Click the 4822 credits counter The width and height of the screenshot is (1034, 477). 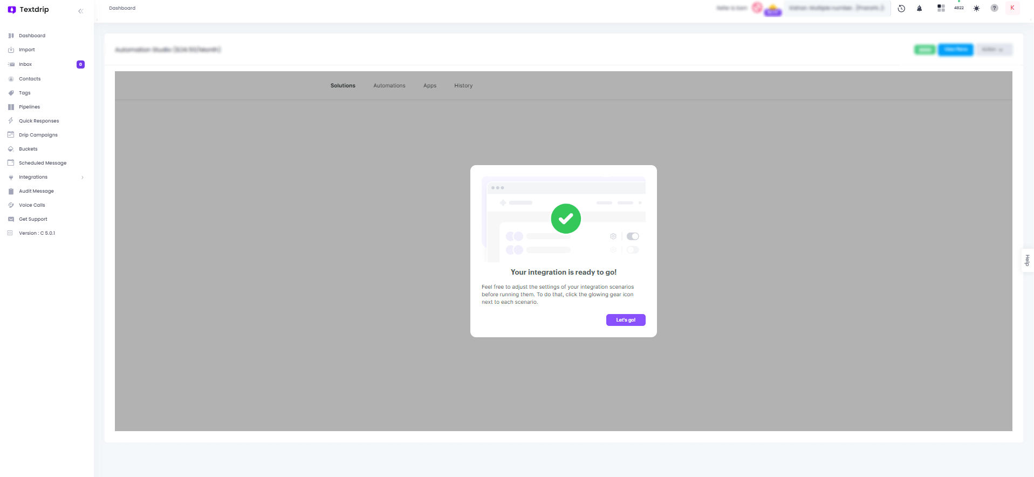click(x=959, y=8)
